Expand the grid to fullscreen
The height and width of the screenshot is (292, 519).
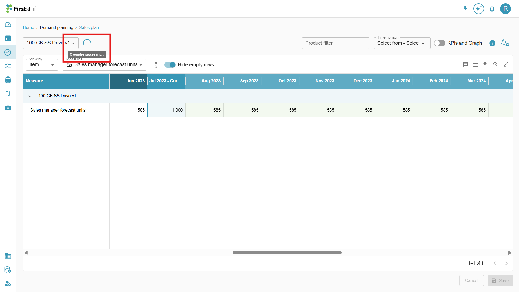pyautogui.click(x=506, y=64)
